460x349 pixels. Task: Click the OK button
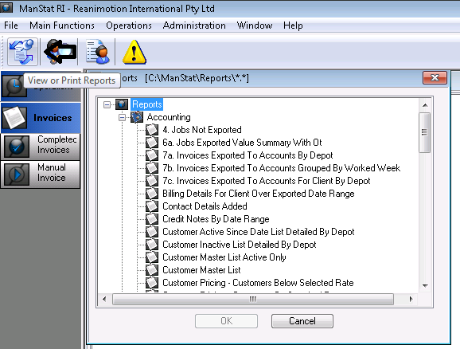coord(227,321)
